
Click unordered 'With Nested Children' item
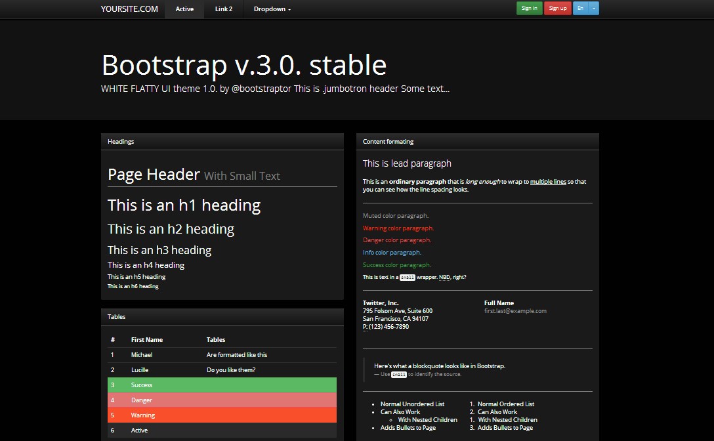pyautogui.click(x=428, y=419)
